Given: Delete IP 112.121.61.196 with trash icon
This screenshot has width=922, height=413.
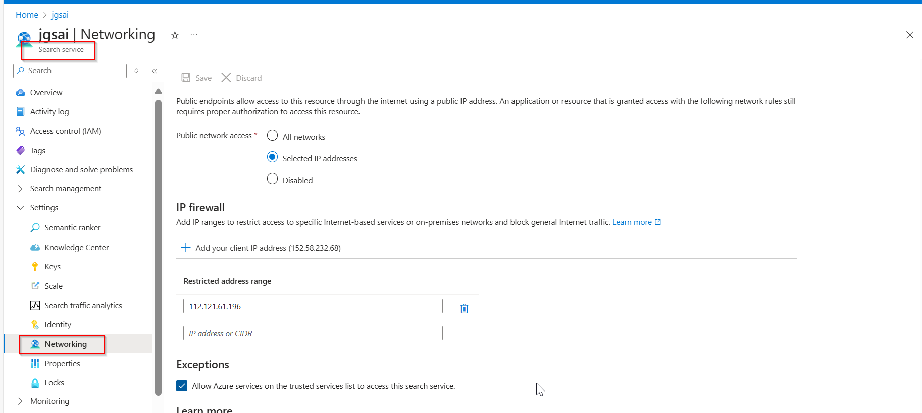Looking at the screenshot, I should 464,308.
